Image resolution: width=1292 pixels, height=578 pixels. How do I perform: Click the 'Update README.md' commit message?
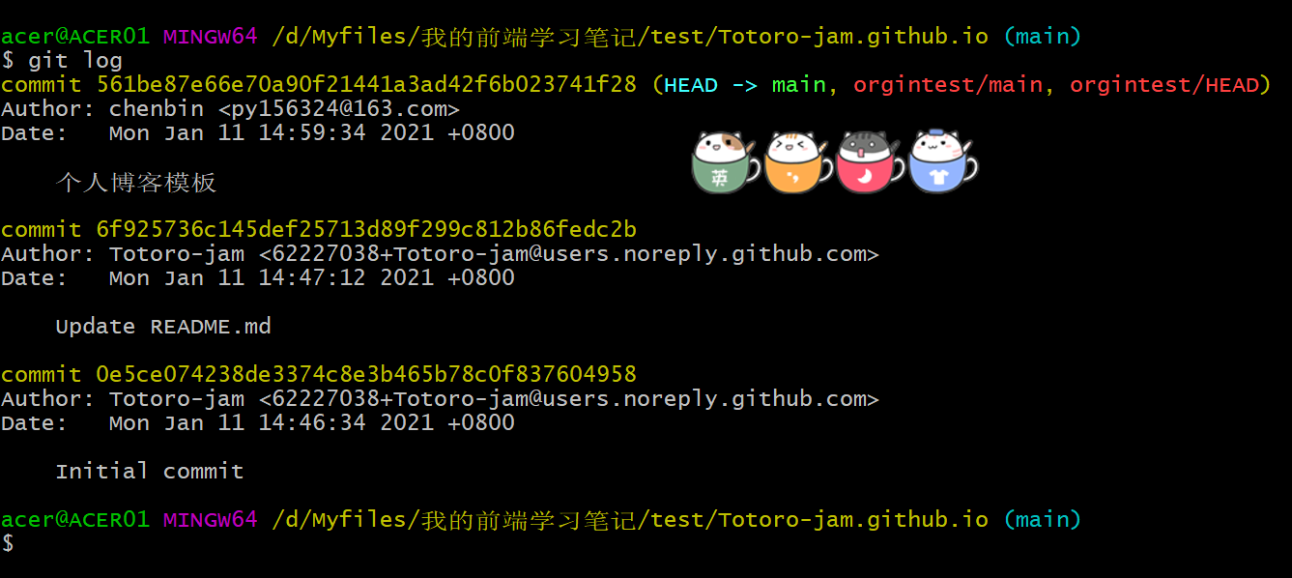[x=163, y=327]
